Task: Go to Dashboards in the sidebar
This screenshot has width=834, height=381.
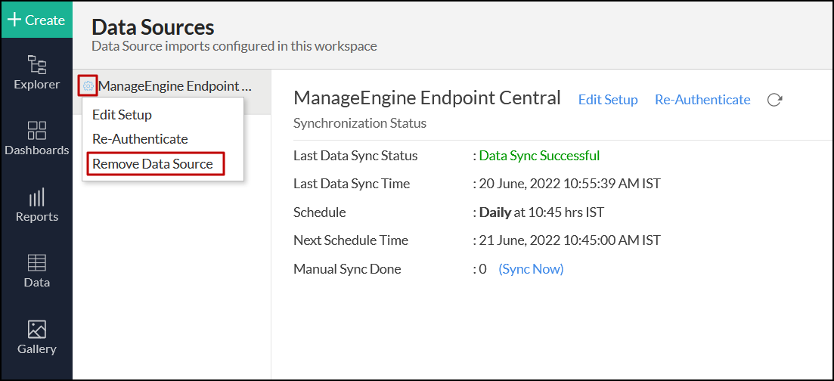Action: 36,130
